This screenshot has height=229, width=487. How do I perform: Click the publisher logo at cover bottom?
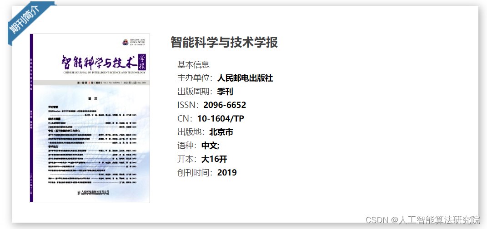(x=94, y=193)
